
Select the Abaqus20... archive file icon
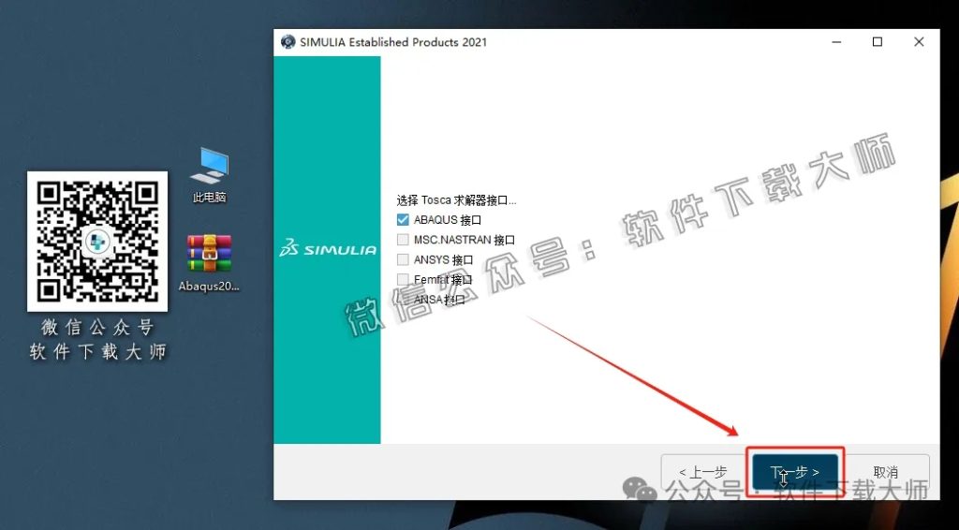click(209, 263)
